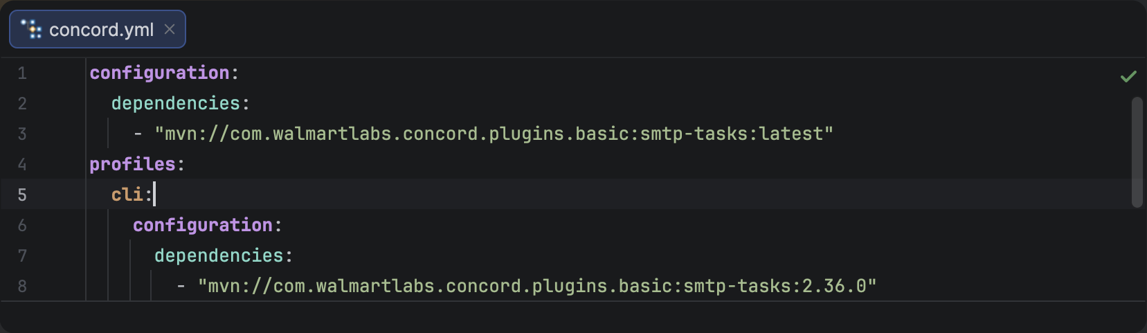This screenshot has width=1147, height=333.
Task: Click line number 5 in the gutter
Action: click(22, 195)
